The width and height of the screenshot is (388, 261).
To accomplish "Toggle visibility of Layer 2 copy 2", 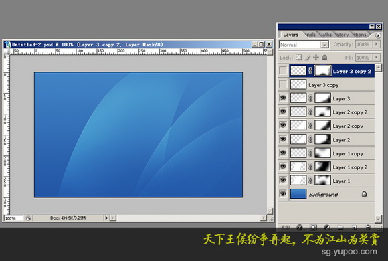I will pos(283,112).
